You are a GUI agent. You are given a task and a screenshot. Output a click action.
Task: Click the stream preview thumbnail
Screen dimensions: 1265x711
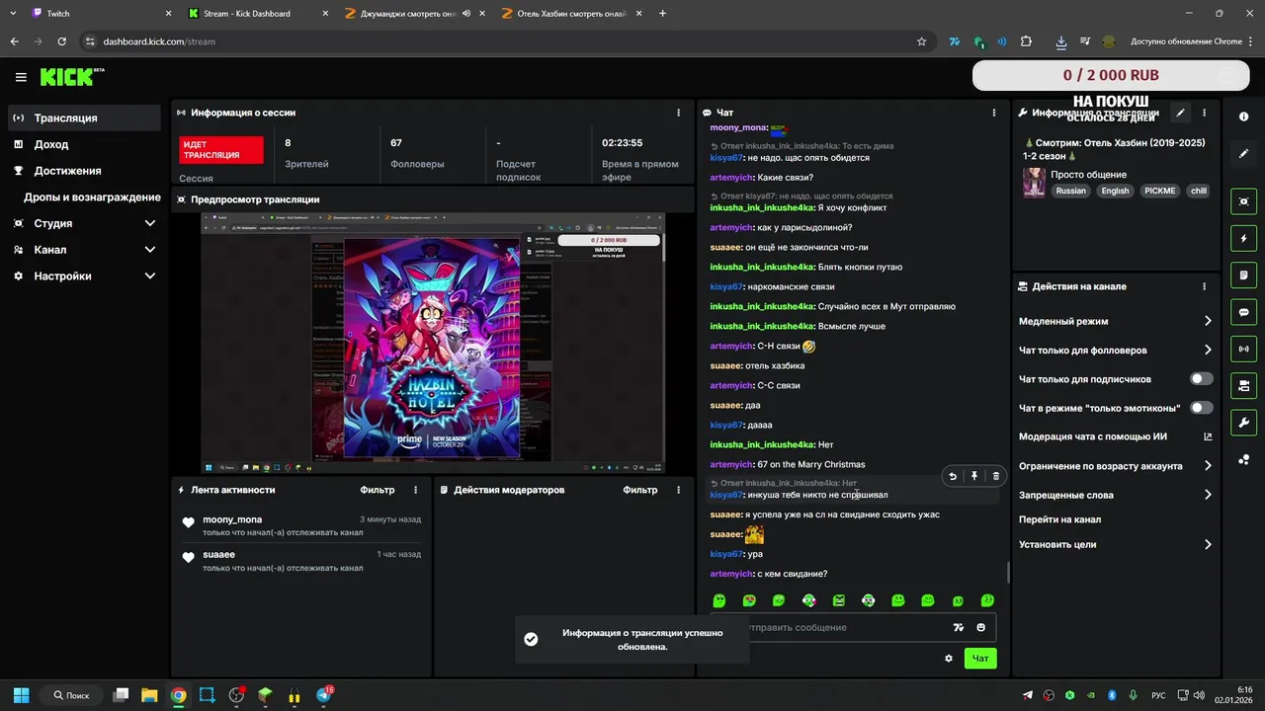coord(433,343)
